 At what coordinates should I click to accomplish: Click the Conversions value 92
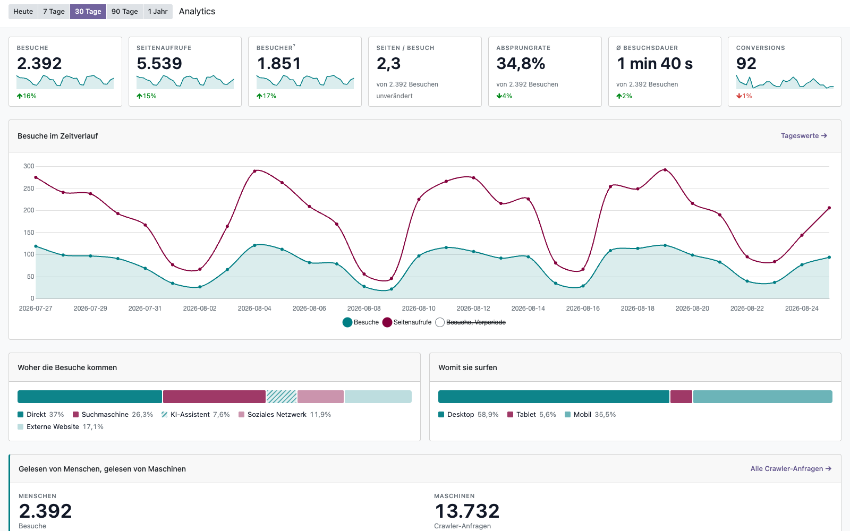click(x=746, y=64)
